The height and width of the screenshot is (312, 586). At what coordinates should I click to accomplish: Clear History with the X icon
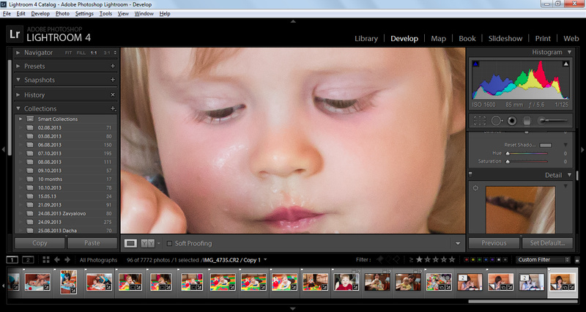point(113,95)
